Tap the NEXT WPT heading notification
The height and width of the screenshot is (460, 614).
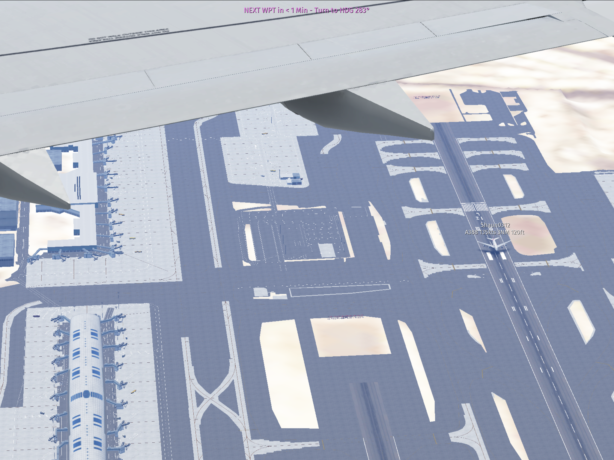306,10
